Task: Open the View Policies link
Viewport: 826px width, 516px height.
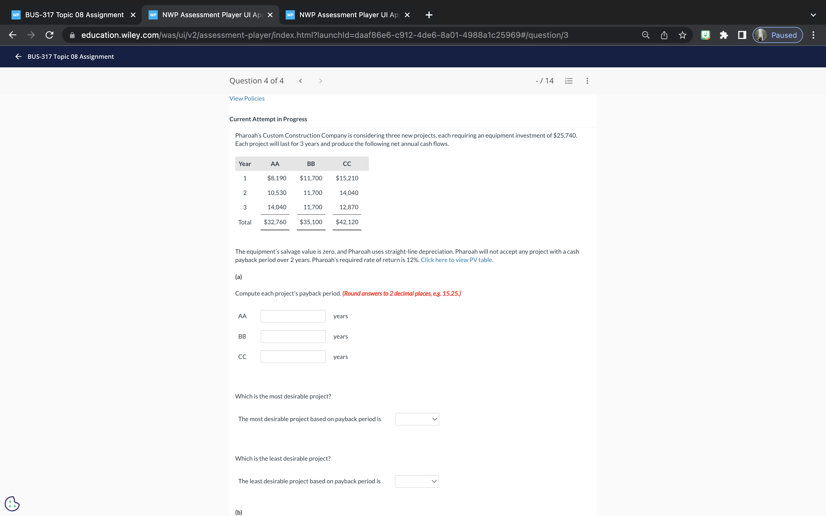Action: point(247,99)
